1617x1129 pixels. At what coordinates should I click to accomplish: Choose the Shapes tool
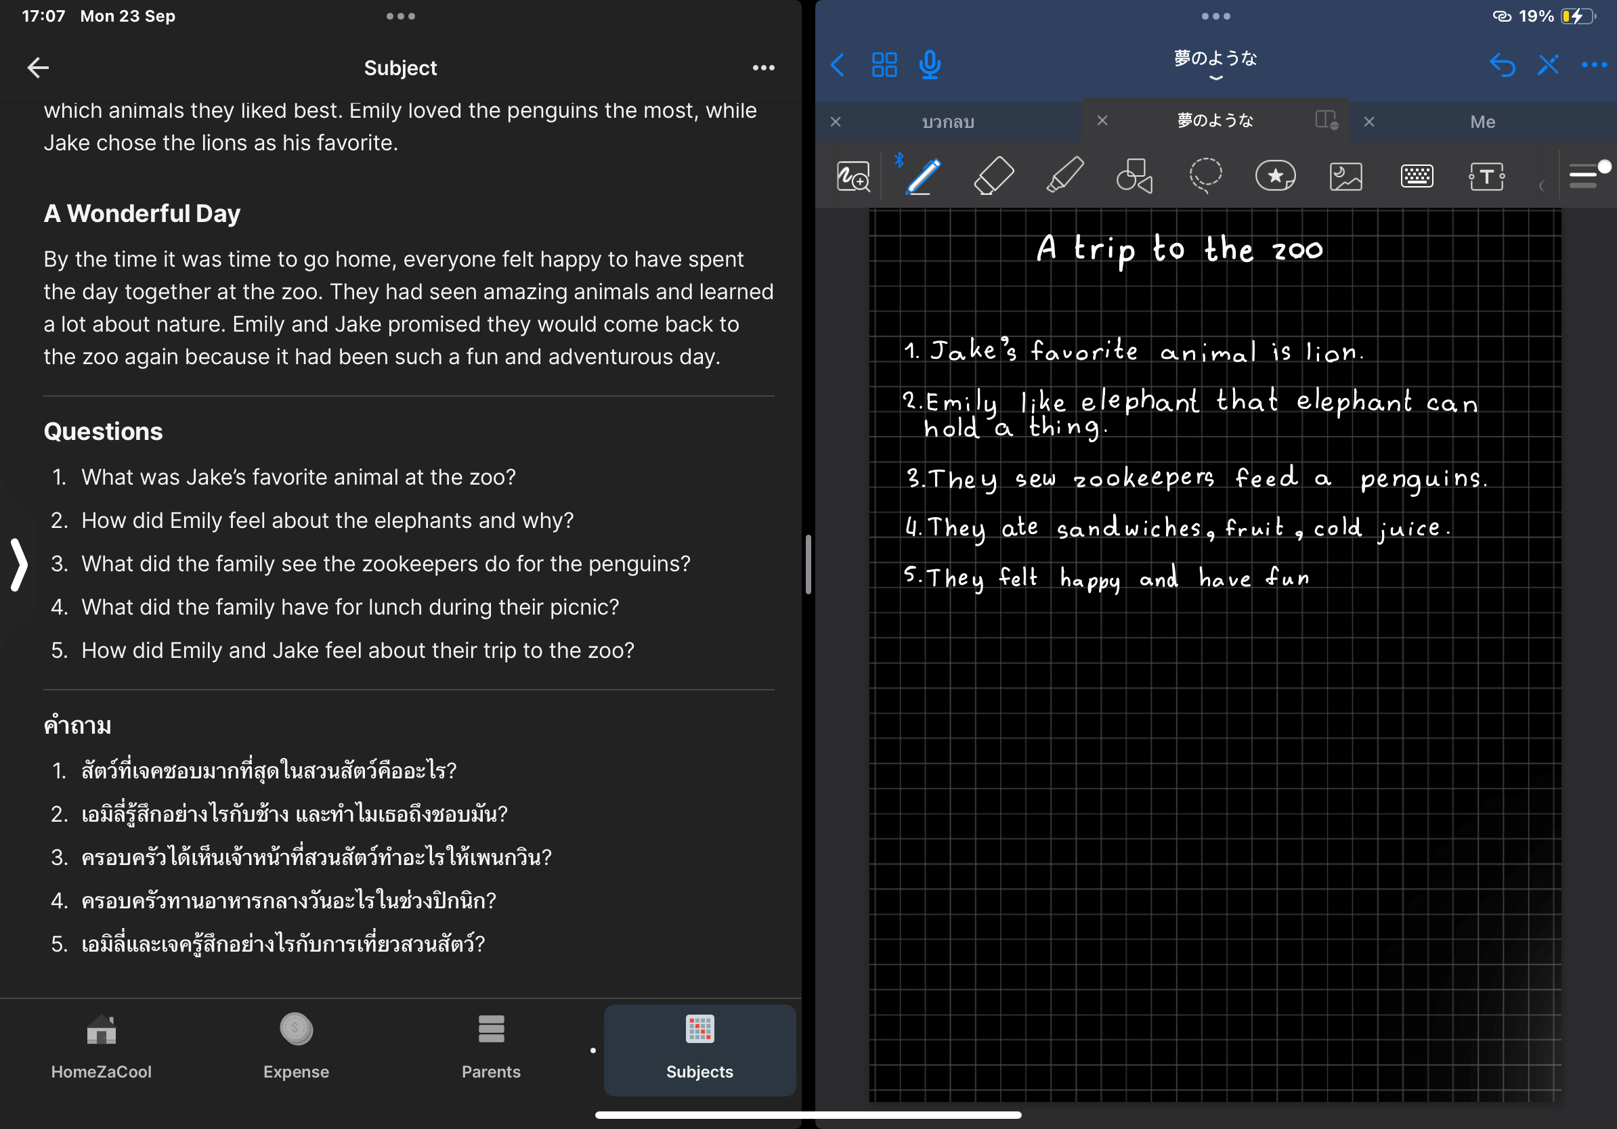click(x=1134, y=176)
